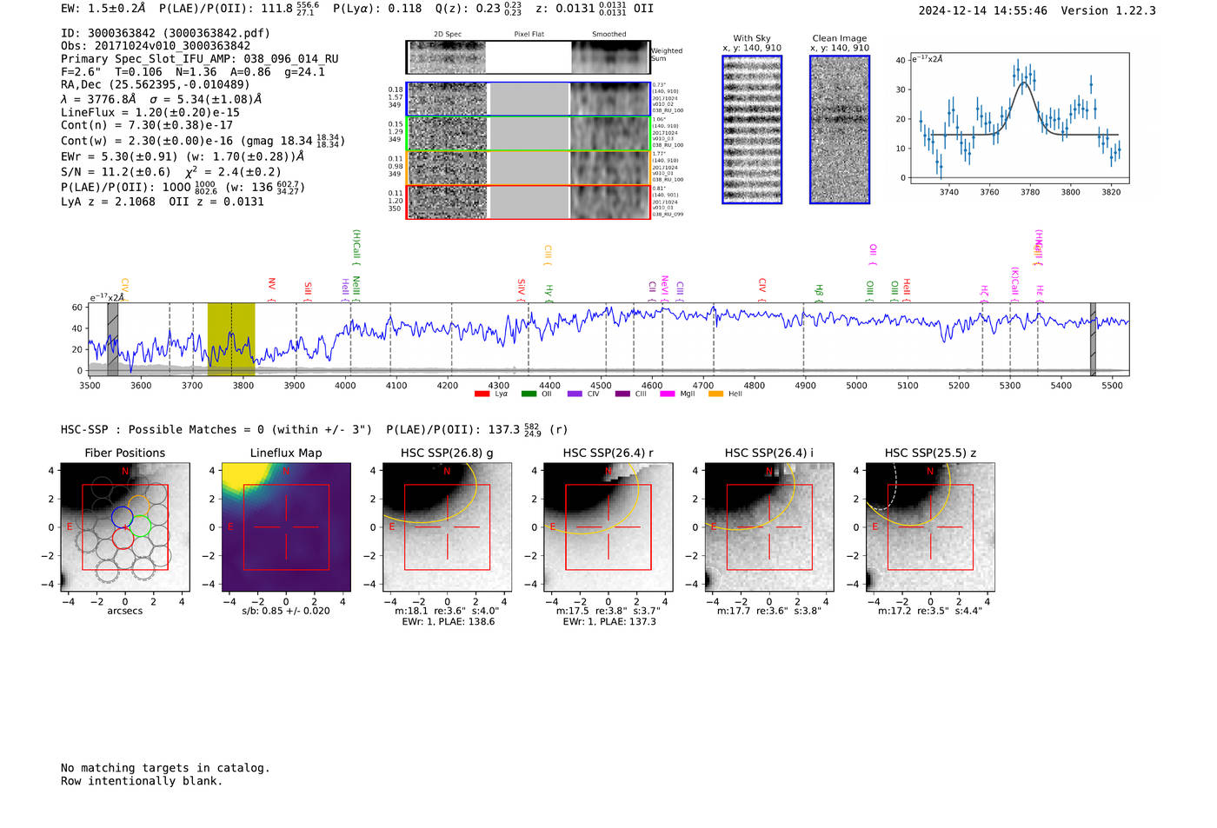Click the No matching targets in catalog text
1217x828 pixels.
[165, 768]
